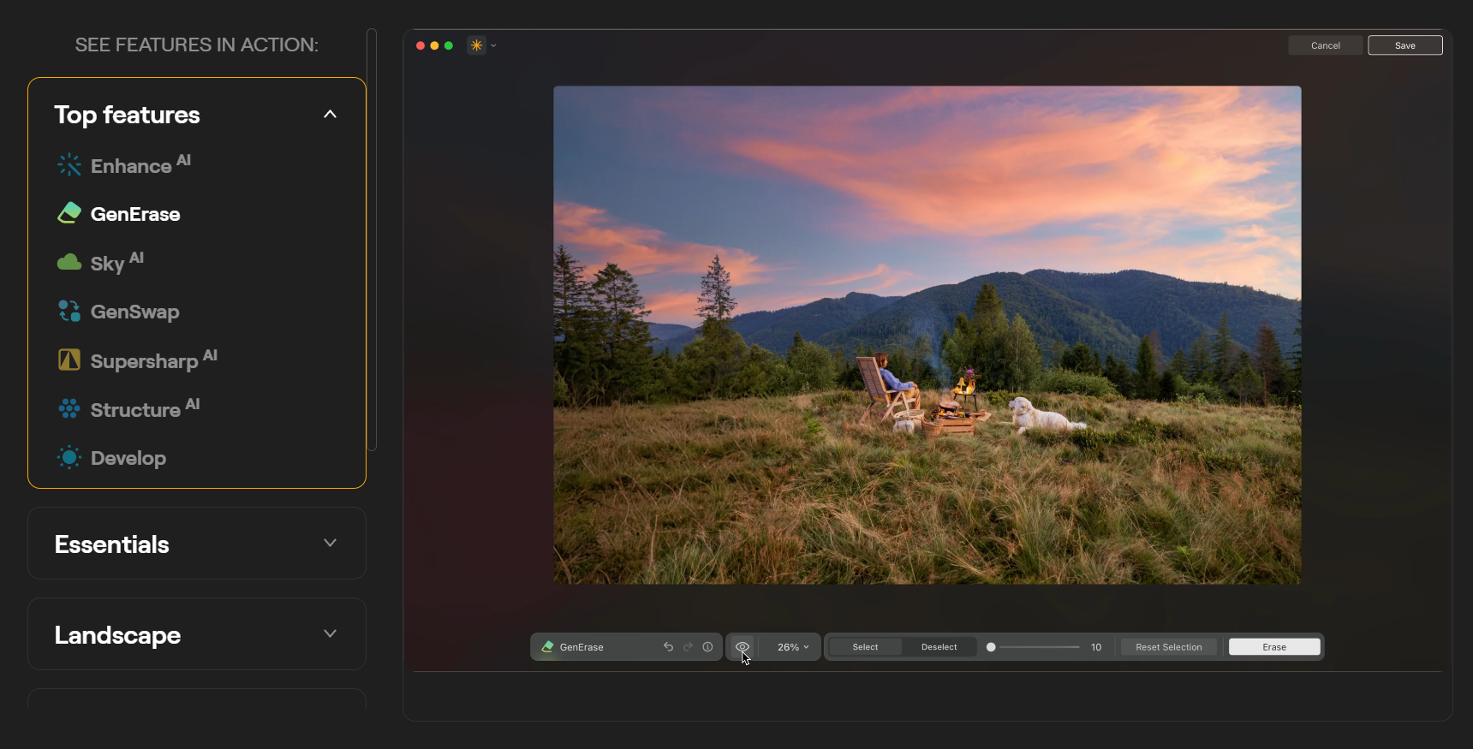This screenshot has height=749, width=1473.
Task: Click the Develop sun icon
Action: coord(69,457)
